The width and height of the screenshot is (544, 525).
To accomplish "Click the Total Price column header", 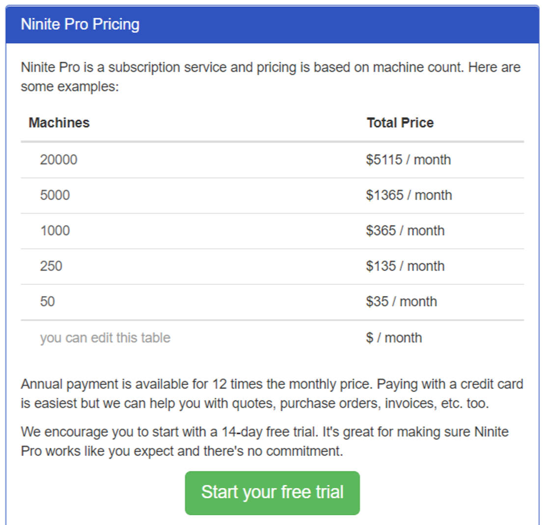I will pyautogui.click(x=400, y=123).
